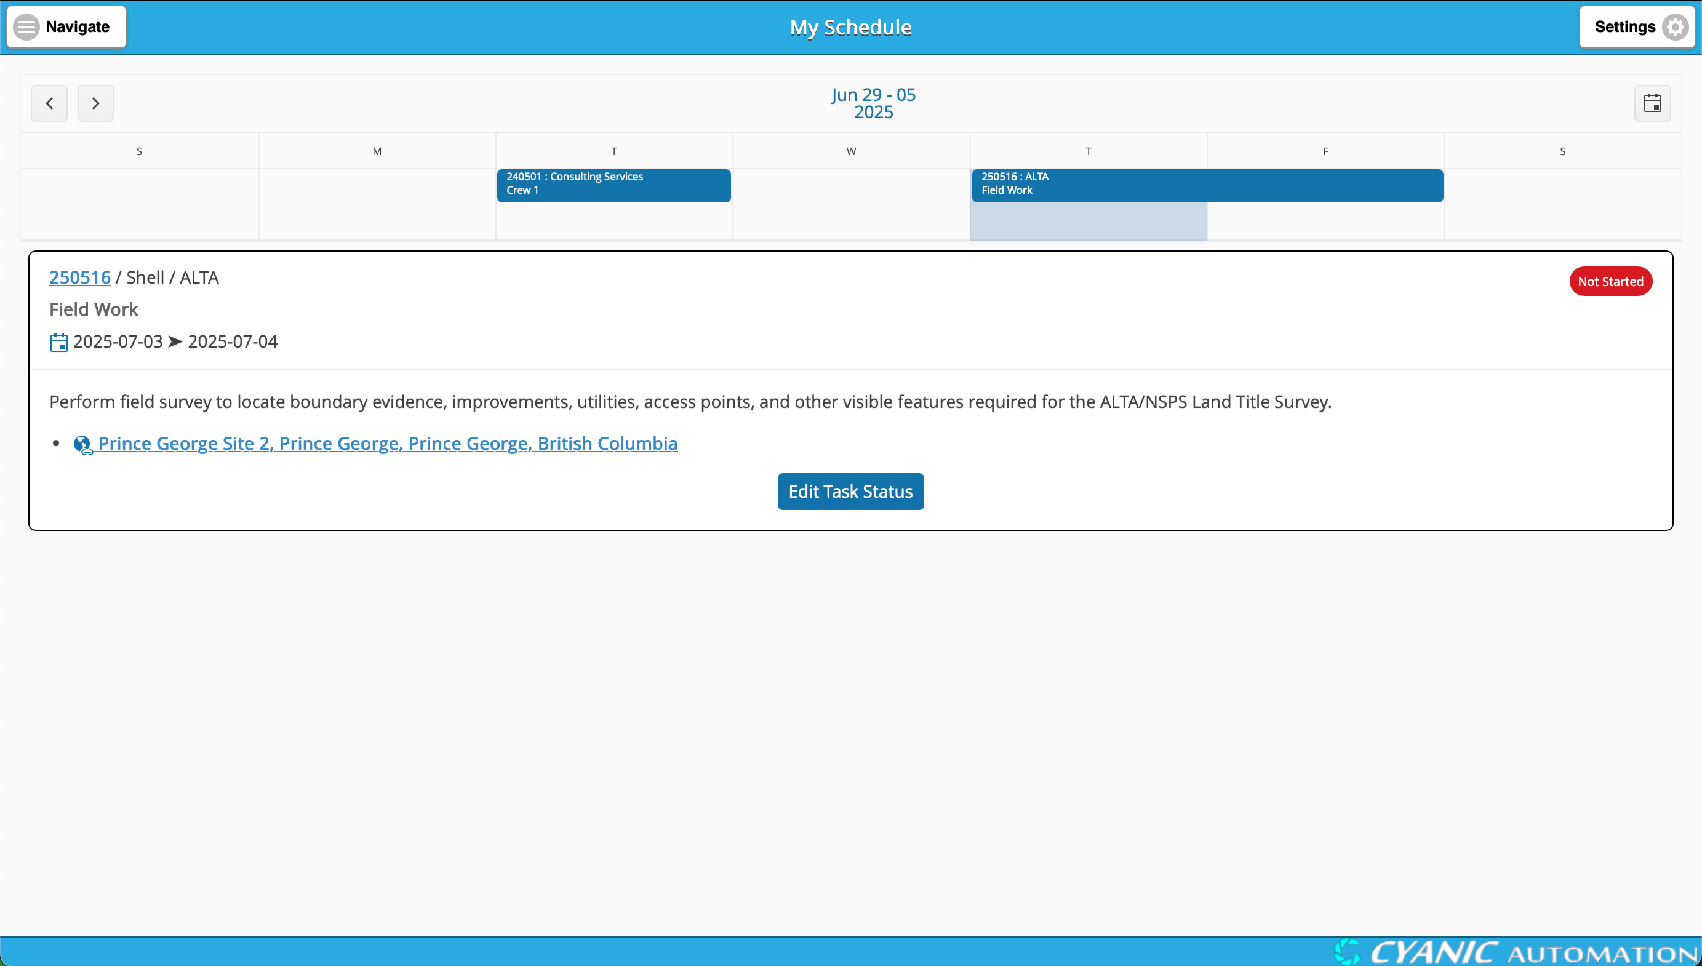Open Settings gear button
This screenshot has width=1702, height=966.
pyautogui.click(x=1636, y=26)
